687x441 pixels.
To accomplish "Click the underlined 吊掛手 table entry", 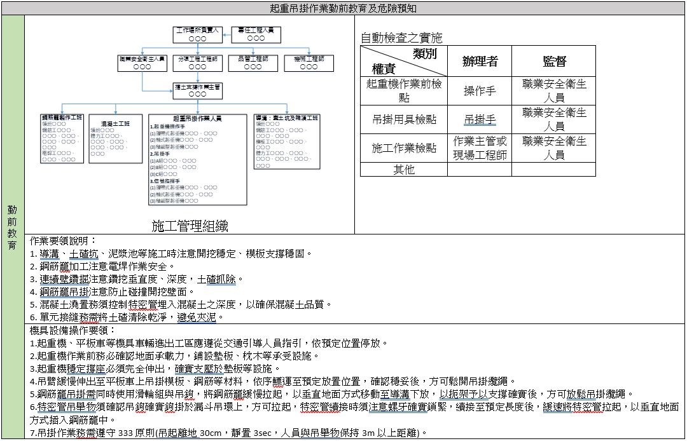I will click(480, 119).
